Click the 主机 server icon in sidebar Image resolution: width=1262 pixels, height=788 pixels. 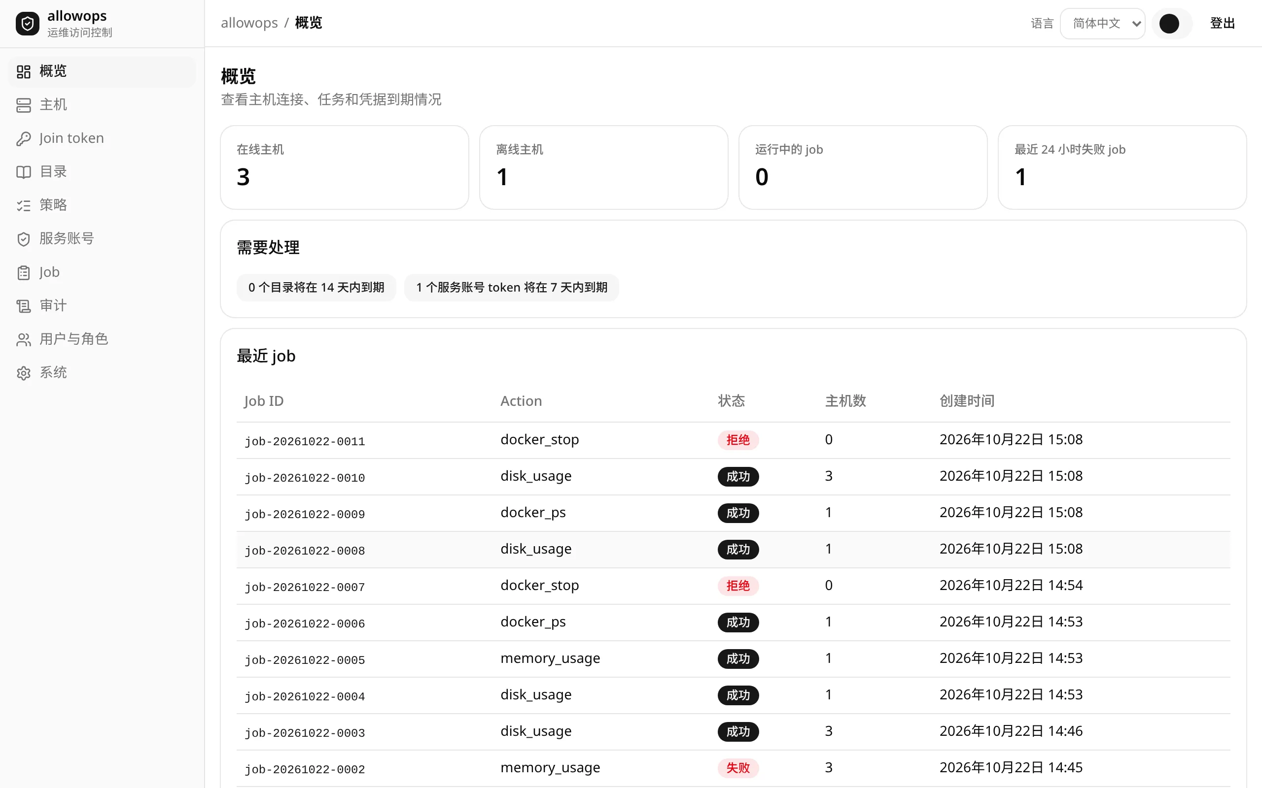[x=24, y=105]
